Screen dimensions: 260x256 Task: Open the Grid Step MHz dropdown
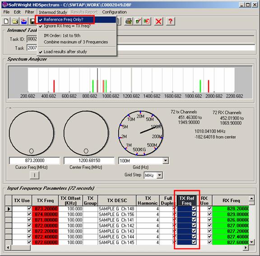(x=159, y=175)
